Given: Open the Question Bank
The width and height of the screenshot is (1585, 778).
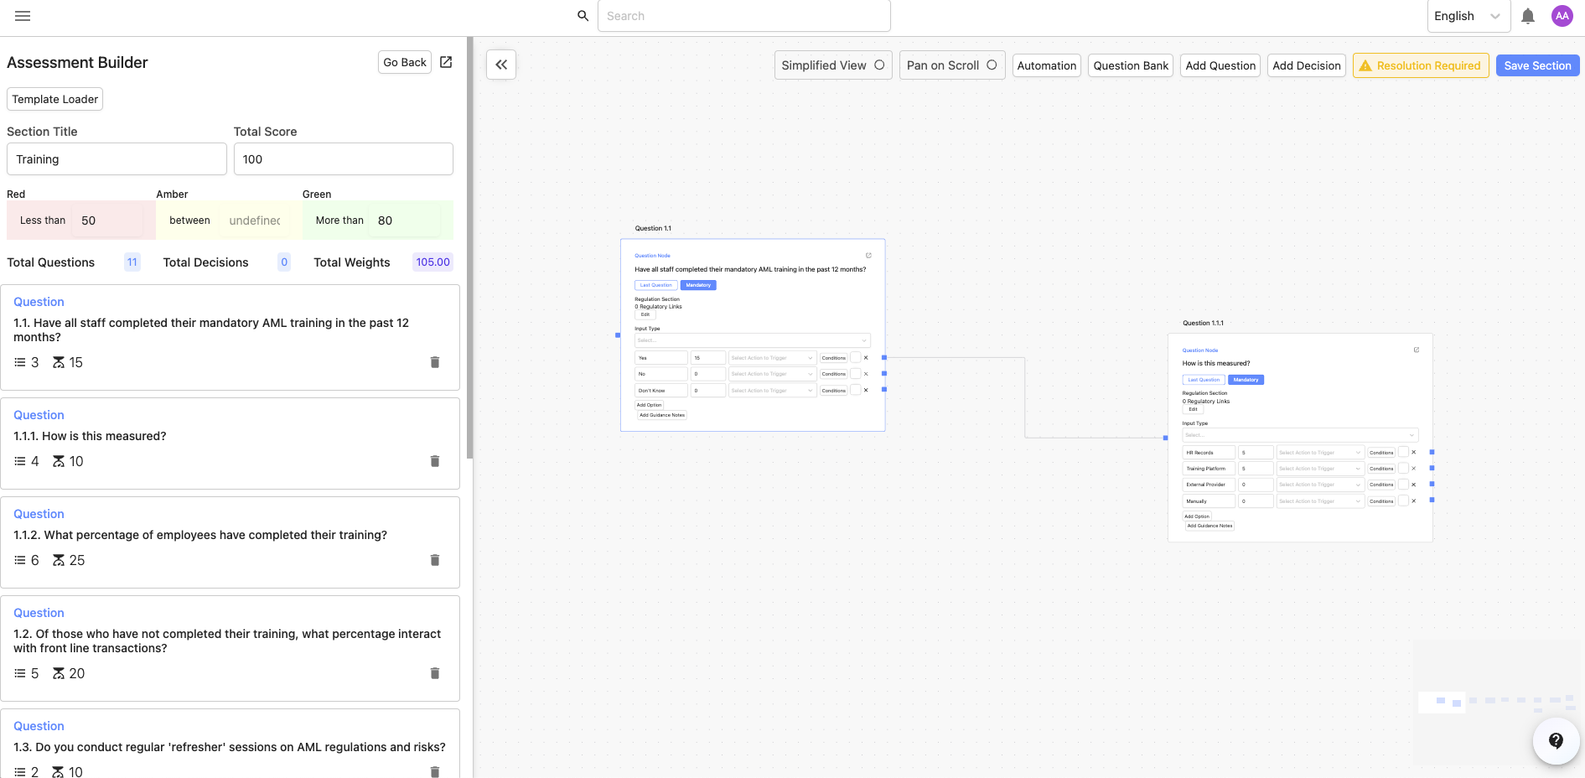Looking at the screenshot, I should [1131, 65].
